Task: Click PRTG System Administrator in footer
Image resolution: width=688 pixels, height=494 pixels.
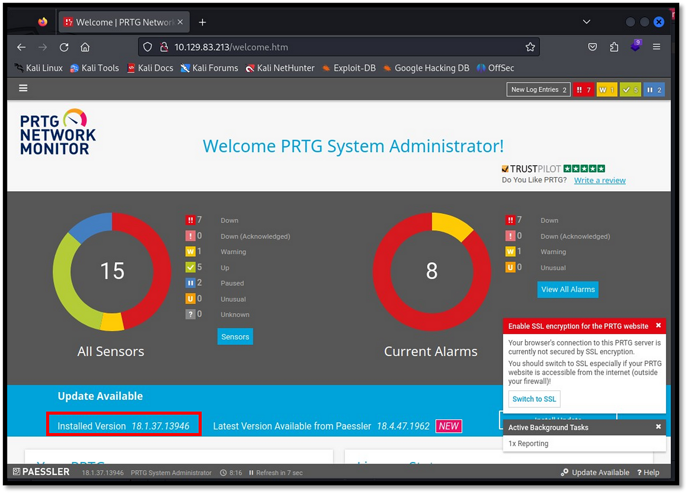Action: click(x=171, y=473)
